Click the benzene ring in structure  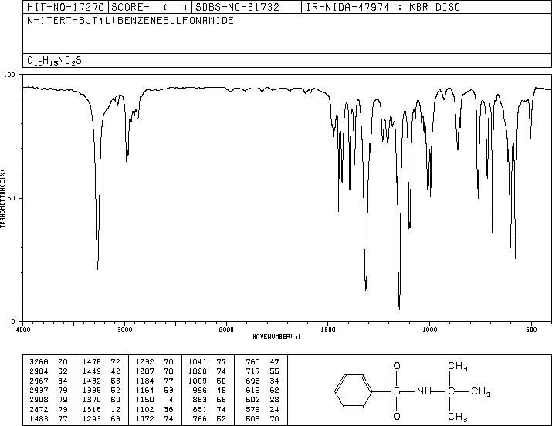pos(353,391)
